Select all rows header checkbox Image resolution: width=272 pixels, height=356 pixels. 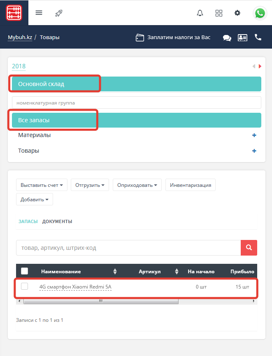coord(25,271)
